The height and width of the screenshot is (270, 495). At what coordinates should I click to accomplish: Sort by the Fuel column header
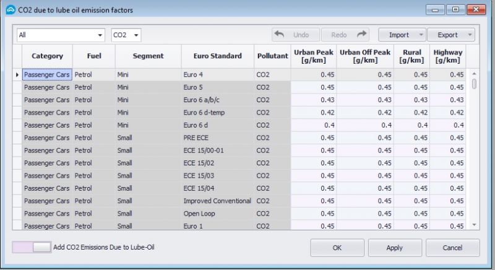(x=94, y=56)
